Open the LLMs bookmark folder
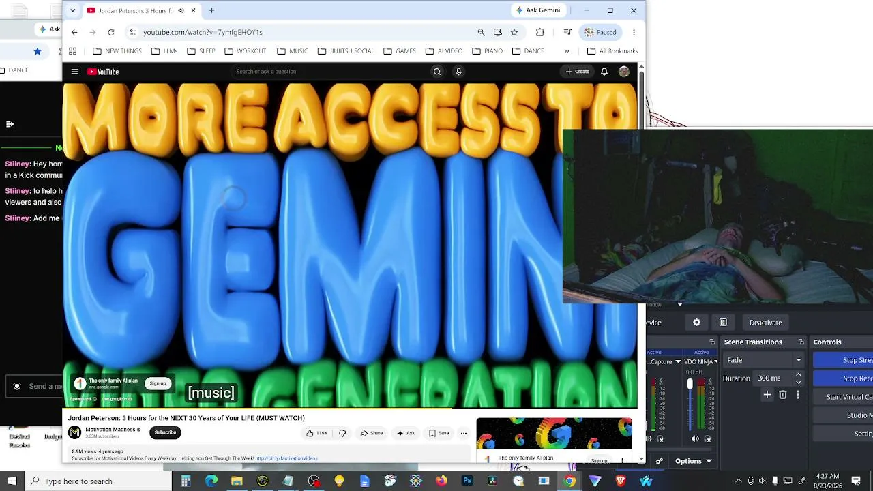Viewport: 873px width, 491px height. pyautogui.click(x=164, y=51)
